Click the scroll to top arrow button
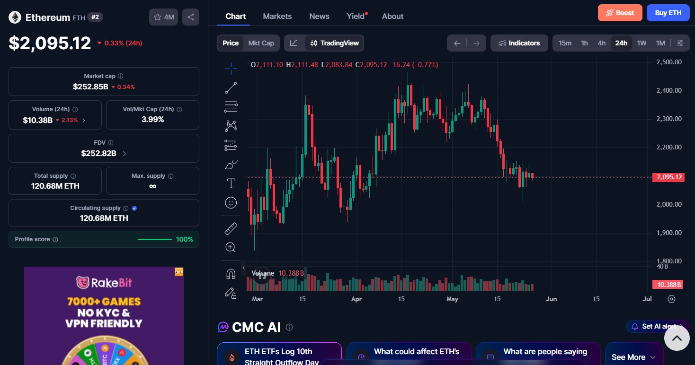The image size is (695, 365). point(677,338)
